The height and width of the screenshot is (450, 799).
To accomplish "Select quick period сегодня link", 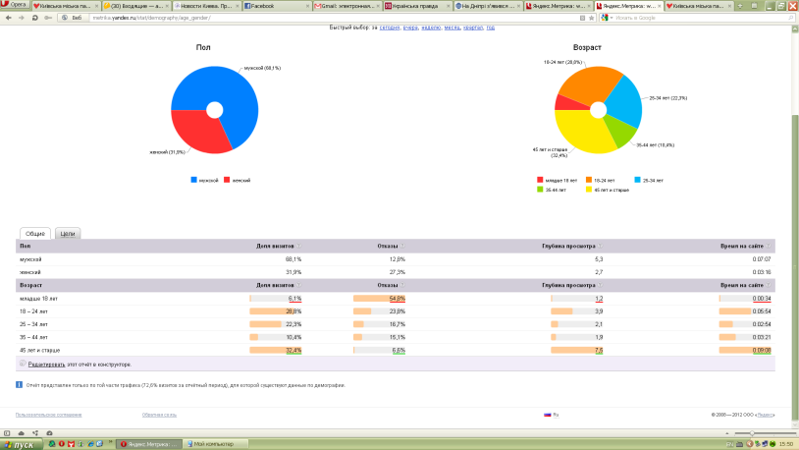I will [390, 28].
